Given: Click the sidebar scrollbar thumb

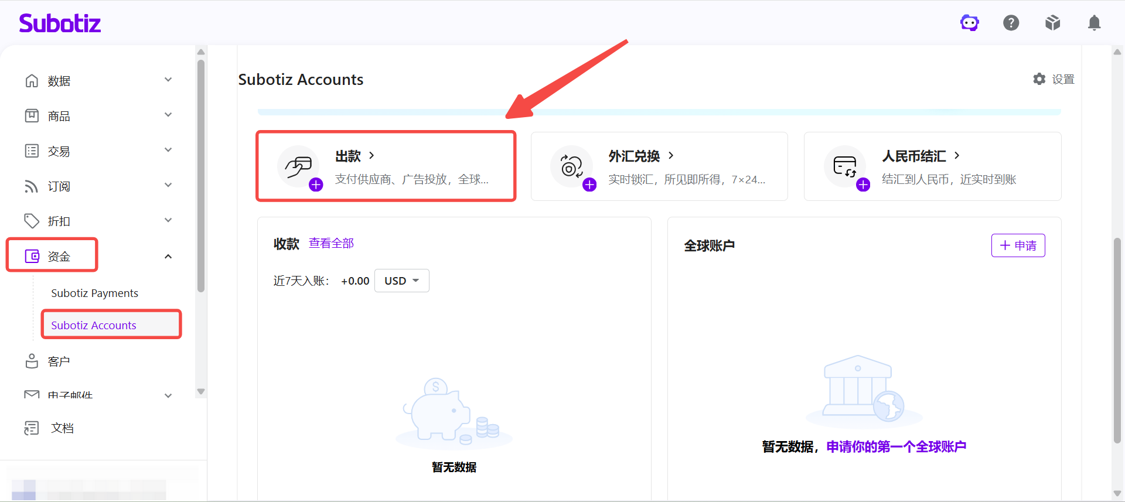Looking at the screenshot, I should pos(201,176).
